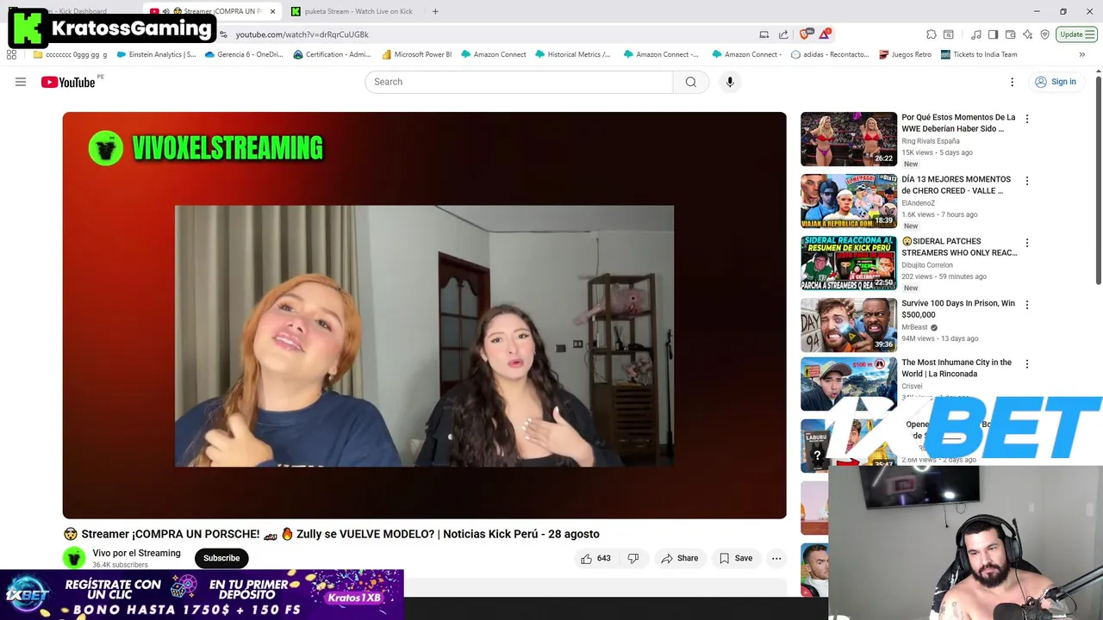1103x620 pixels.
Task: Open Vivo por el Streaming channel name link
Action: pos(136,553)
